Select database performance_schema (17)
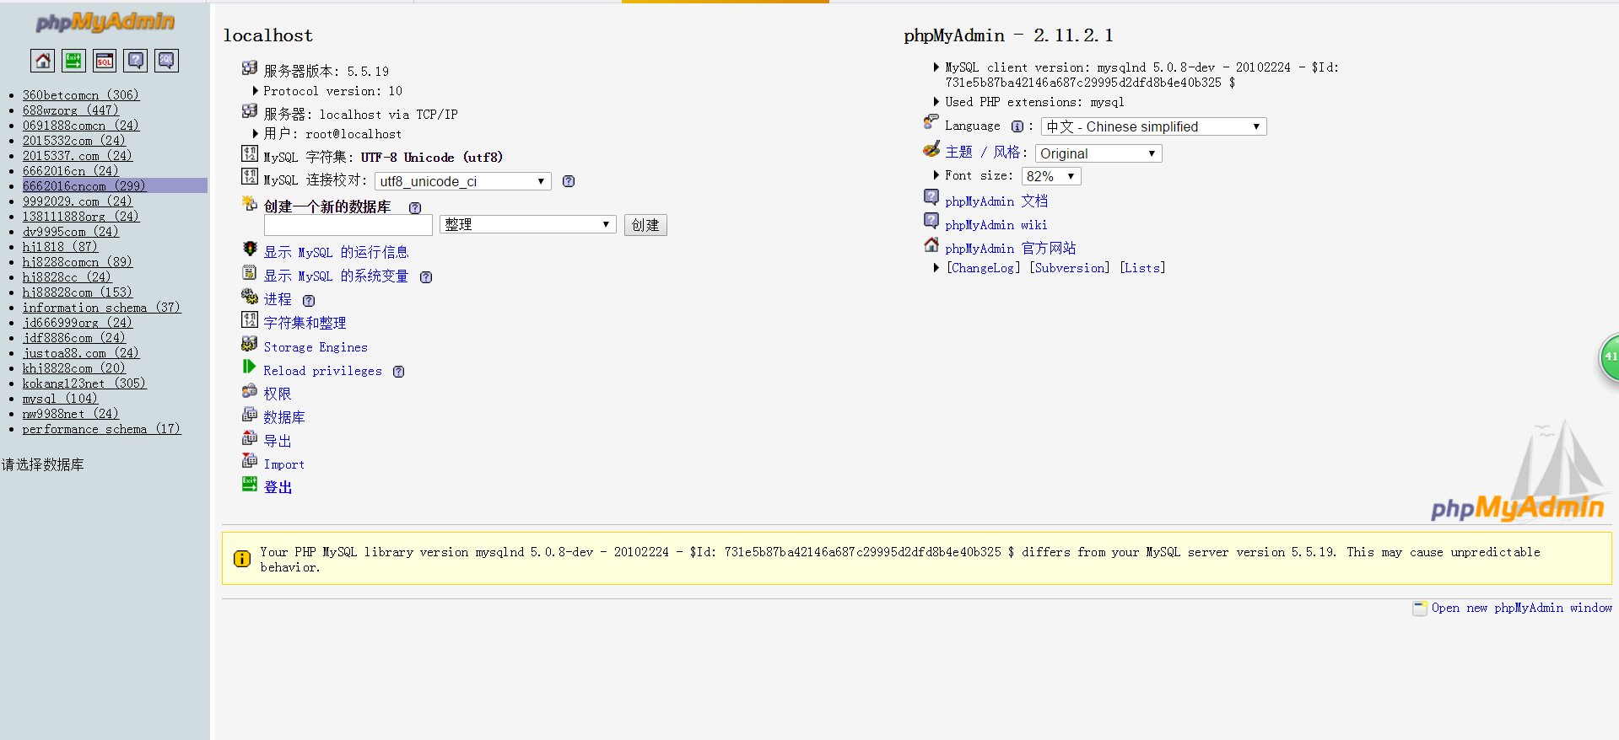The width and height of the screenshot is (1619, 740). tap(101, 429)
